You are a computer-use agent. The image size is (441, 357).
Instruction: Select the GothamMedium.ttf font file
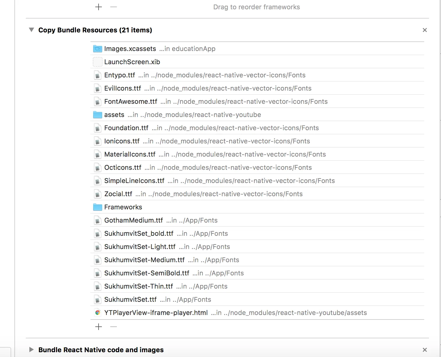pos(134,220)
